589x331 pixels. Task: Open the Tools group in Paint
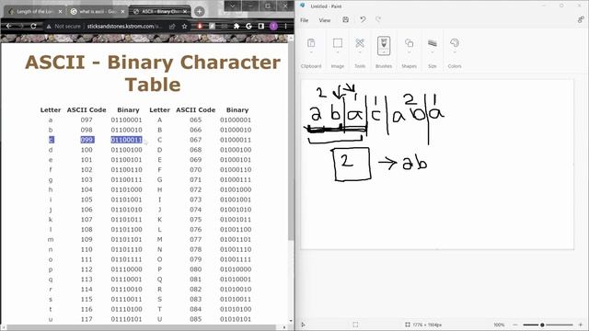pos(360,43)
